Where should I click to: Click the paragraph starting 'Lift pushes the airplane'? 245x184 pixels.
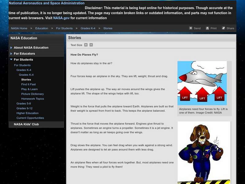coord(118,91)
